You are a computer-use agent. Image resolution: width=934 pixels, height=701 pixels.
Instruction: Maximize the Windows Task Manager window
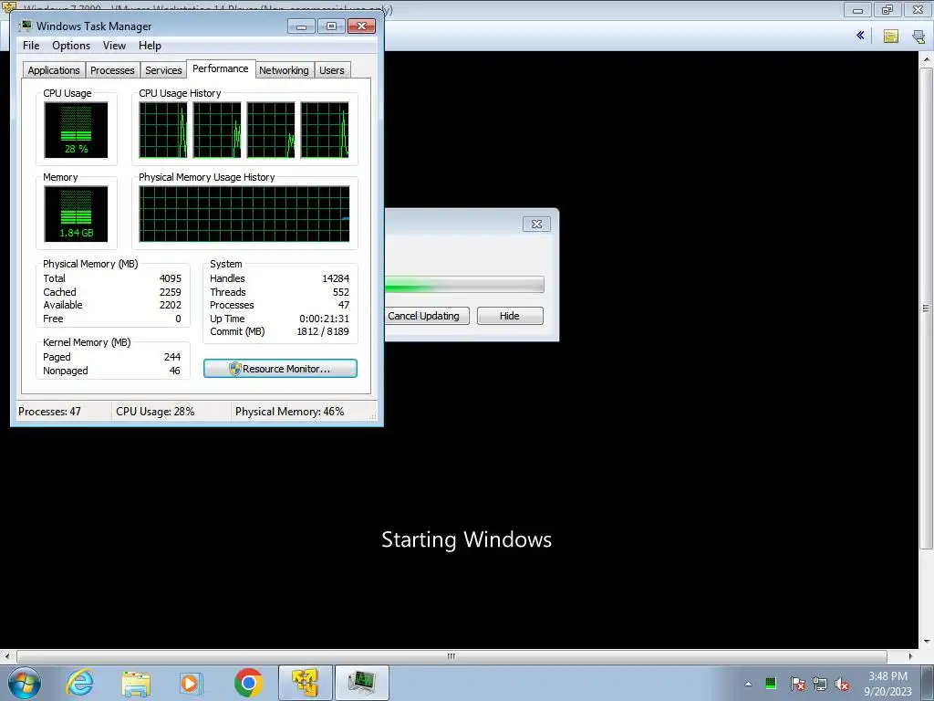coord(331,26)
